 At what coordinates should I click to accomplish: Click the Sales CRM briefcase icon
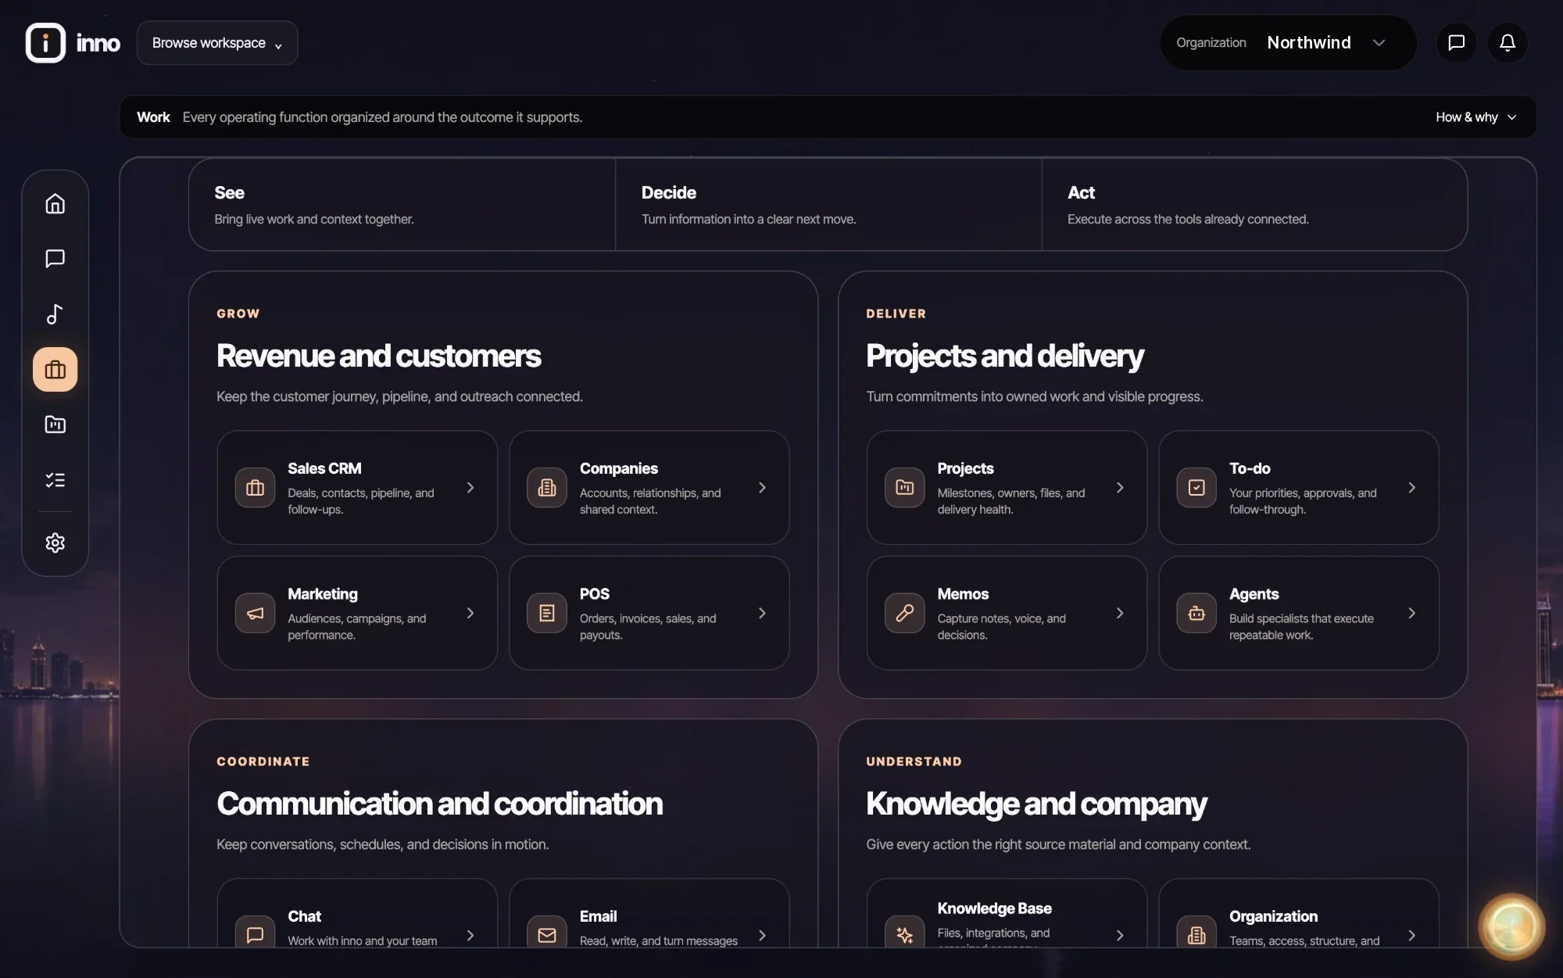[255, 488]
